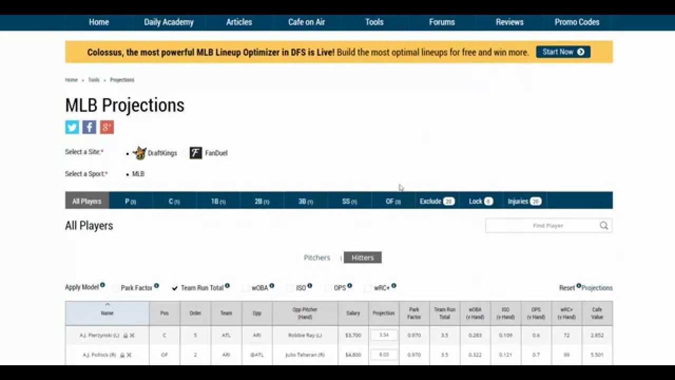The image size is (675, 380).
Task: Open the Forums nav menu
Action: [442, 22]
